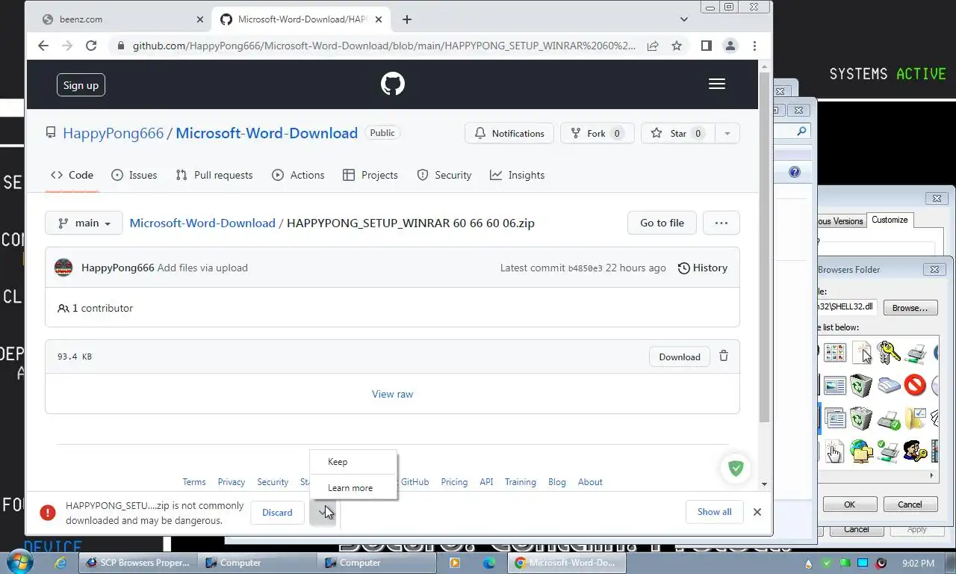Image resolution: width=956 pixels, height=574 pixels.
Task: Select keys icon in icon list
Action: [x=889, y=352]
